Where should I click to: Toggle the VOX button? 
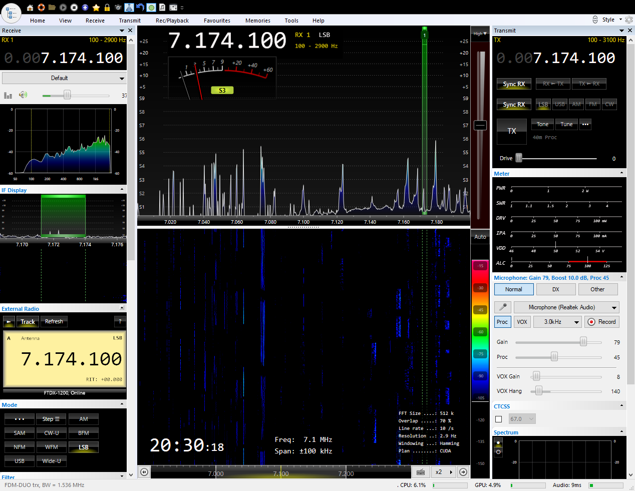pyautogui.click(x=522, y=322)
